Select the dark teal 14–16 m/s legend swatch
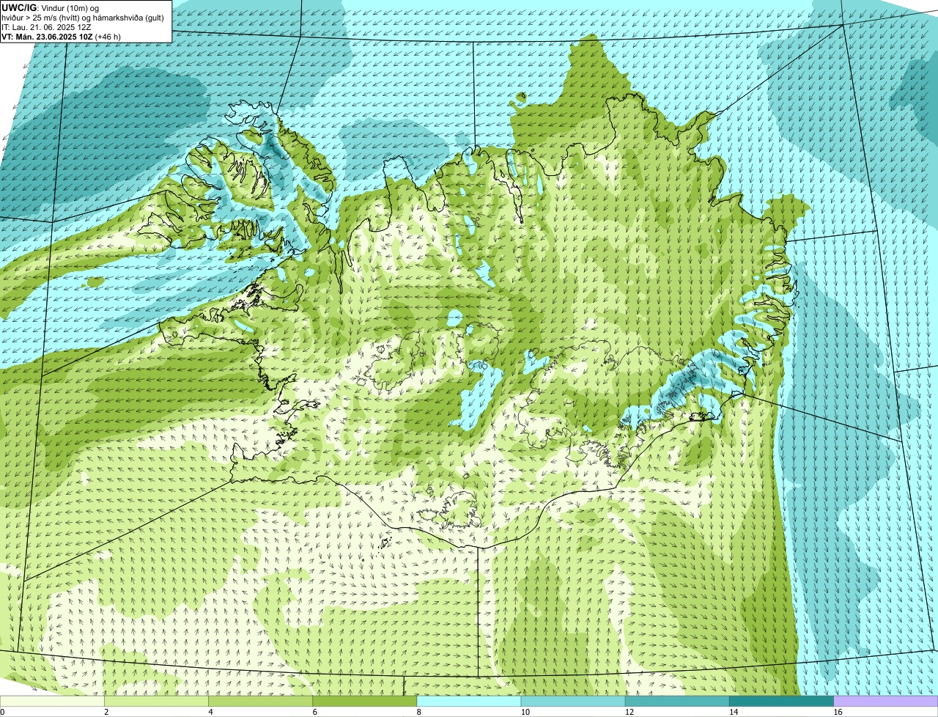Image resolution: width=938 pixels, height=717 pixels. pos(781,701)
